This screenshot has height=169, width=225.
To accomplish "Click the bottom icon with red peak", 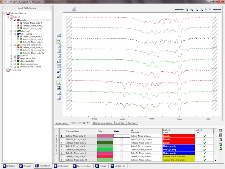I will click(59, 98).
